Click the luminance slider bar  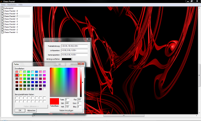[x=81, y=82]
